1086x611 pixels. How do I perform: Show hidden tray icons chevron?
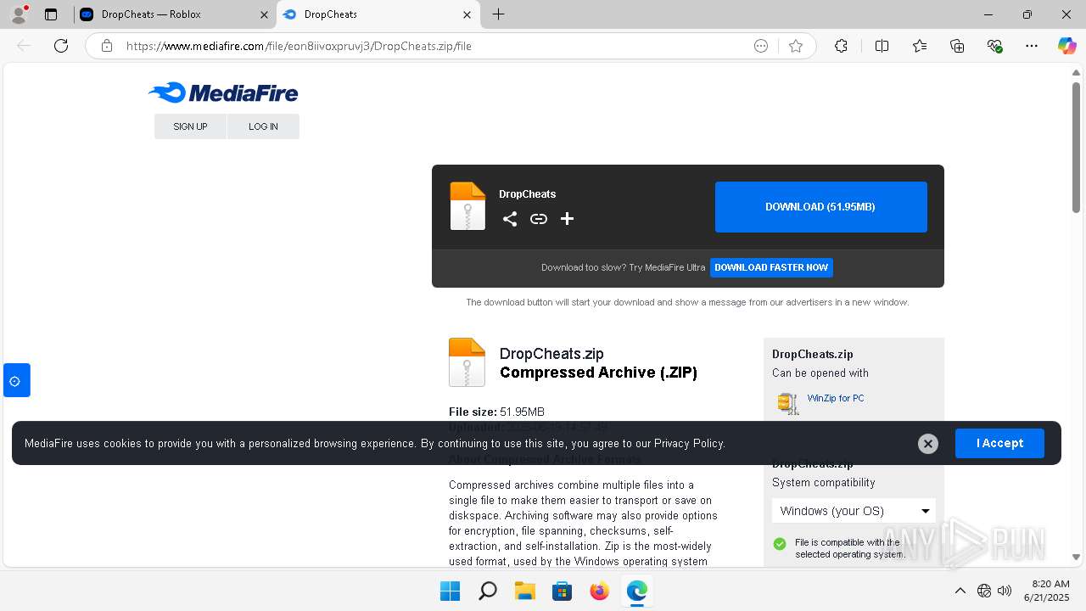pos(960,591)
